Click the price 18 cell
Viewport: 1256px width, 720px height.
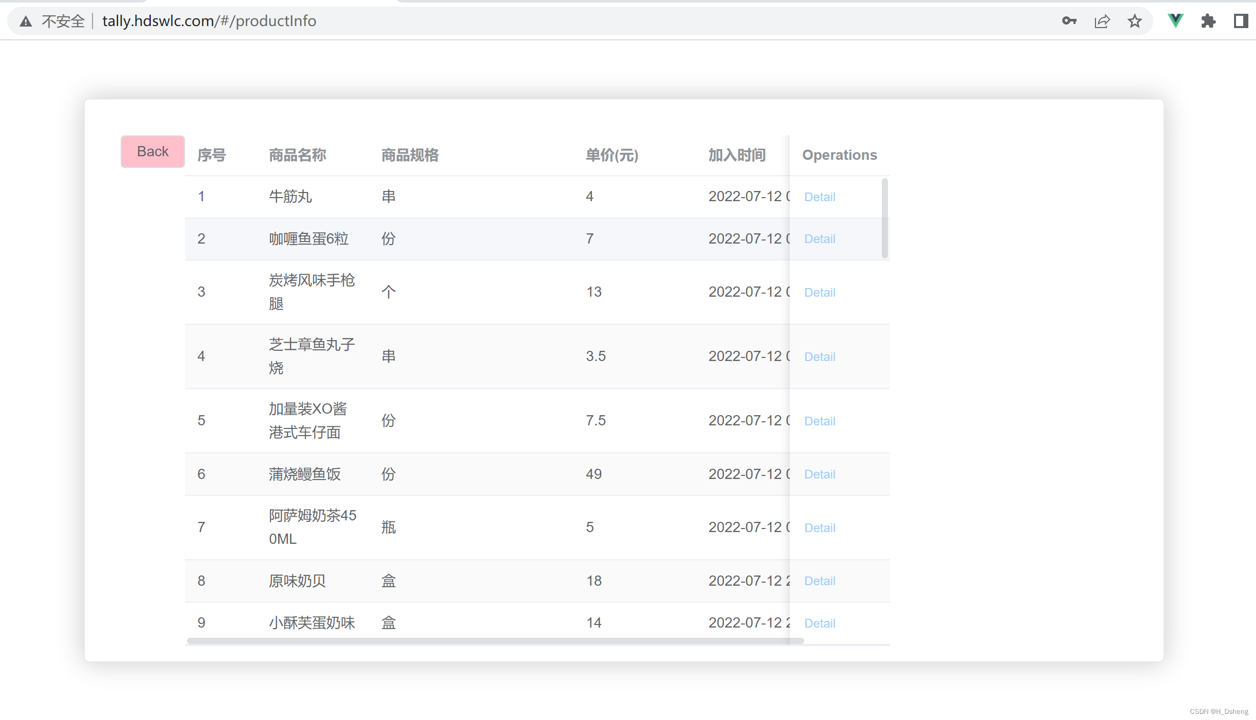pos(594,581)
